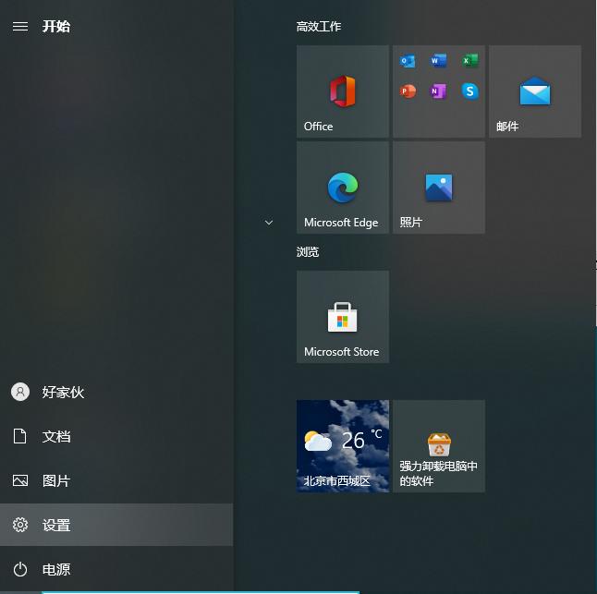The height and width of the screenshot is (594, 597).
Task: Open the 电源 power options
Action: click(x=116, y=569)
